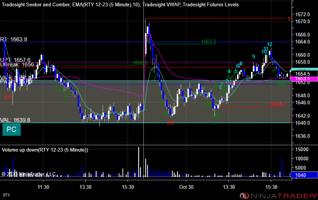
Task: Click the 1636.0 price axis label
Action: coord(302,136)
